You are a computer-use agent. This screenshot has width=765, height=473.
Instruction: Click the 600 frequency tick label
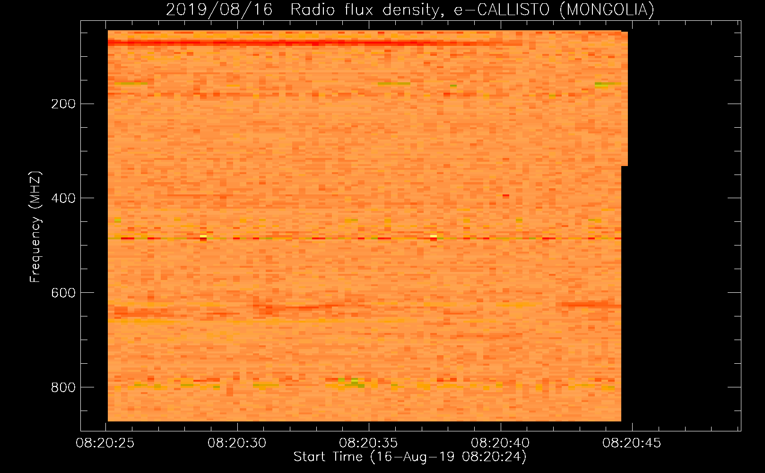pos(63,293)
